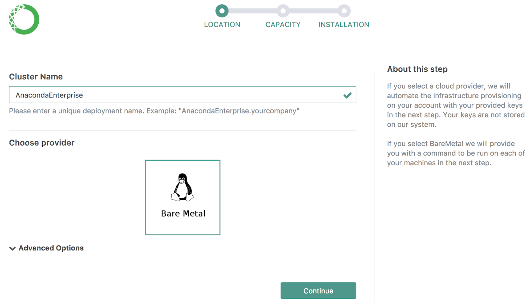This screenshot has height=303, width=526.
Task: Click the Choose provider heading
Action: pyautogui.click(x=42, y=143)
